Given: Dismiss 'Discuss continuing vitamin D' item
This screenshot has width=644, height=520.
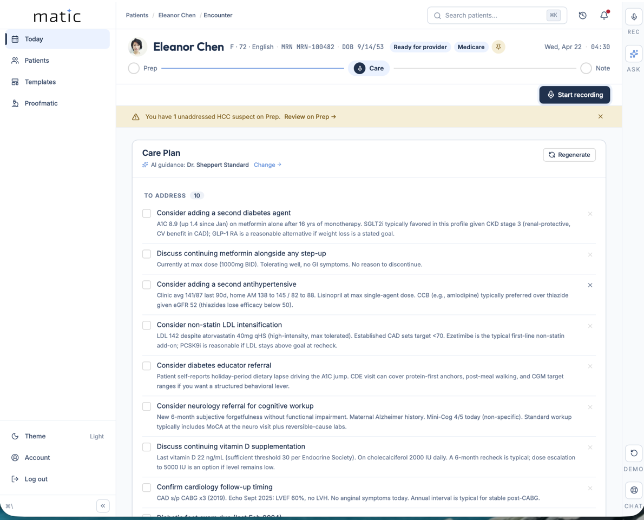Looking at the screenshot, I should pyautogui.click(x=590, y=447).
